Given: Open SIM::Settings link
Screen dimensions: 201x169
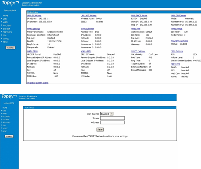Looking at the screenshot, I should point(177,51).
